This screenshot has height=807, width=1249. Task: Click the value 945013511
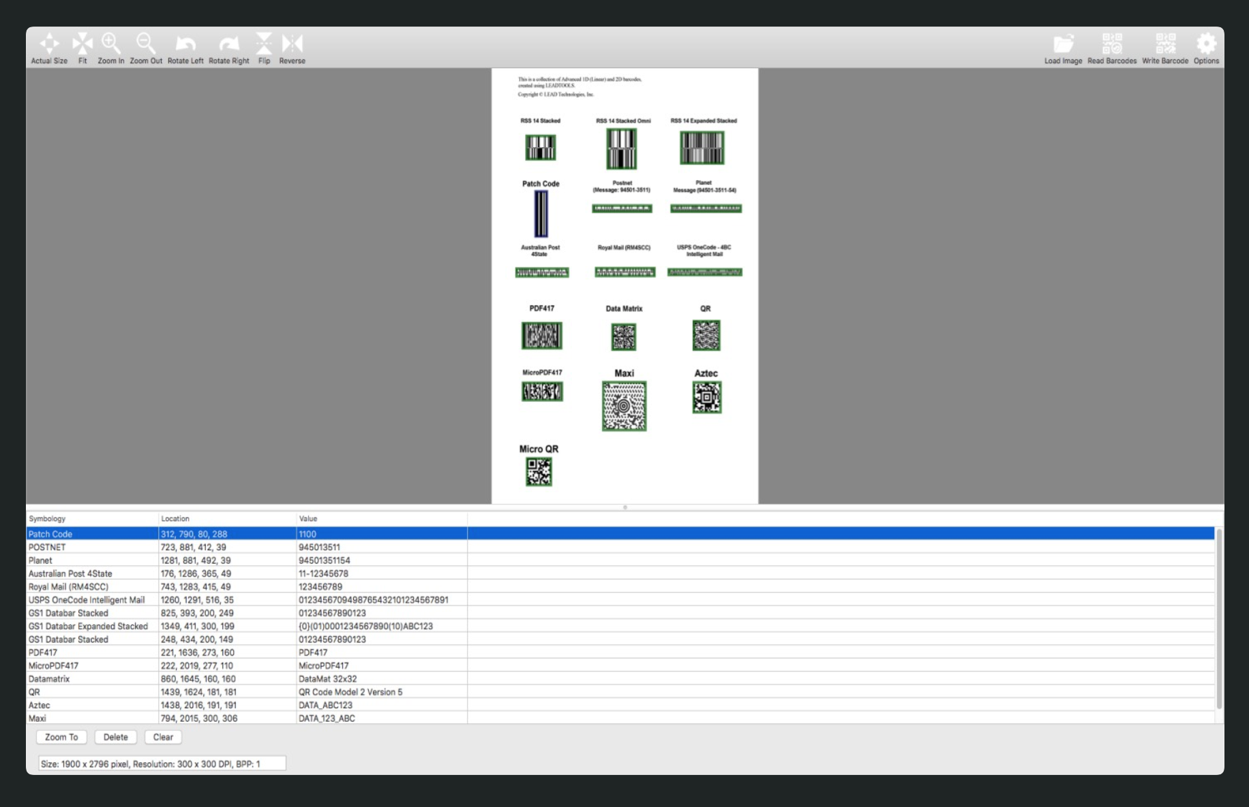pyautogui.click(x=319, y=547)
